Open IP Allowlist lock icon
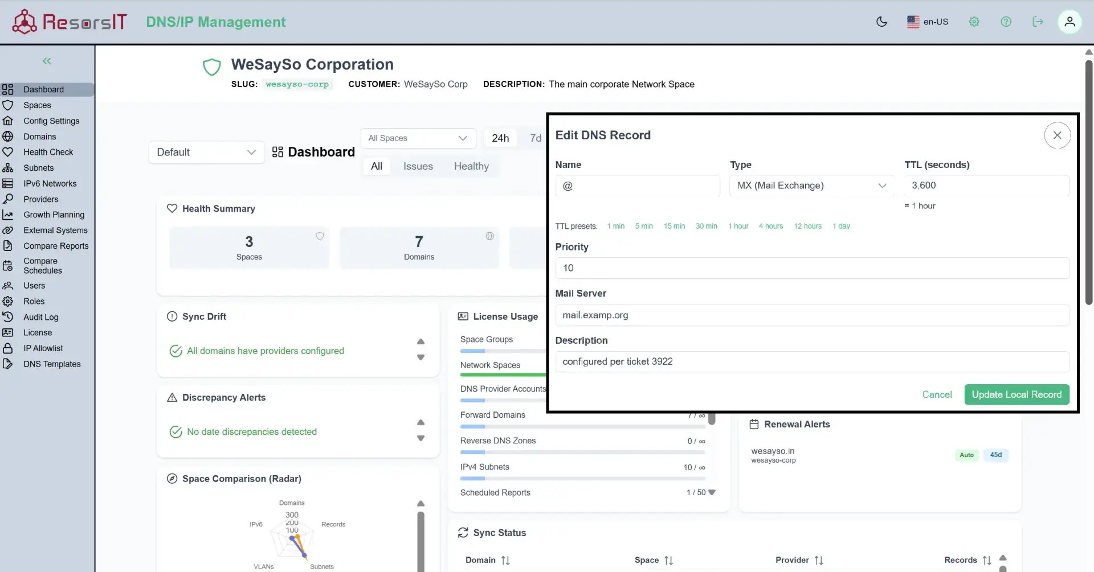Viewport: 1094px width, 572px height. pyautogui.click(x=8, y=348)
